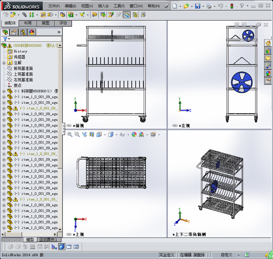Click the feature tree scroll down arrow
Image resolution: width=273 pixels, height=259 pixels.
pos(60,229)
